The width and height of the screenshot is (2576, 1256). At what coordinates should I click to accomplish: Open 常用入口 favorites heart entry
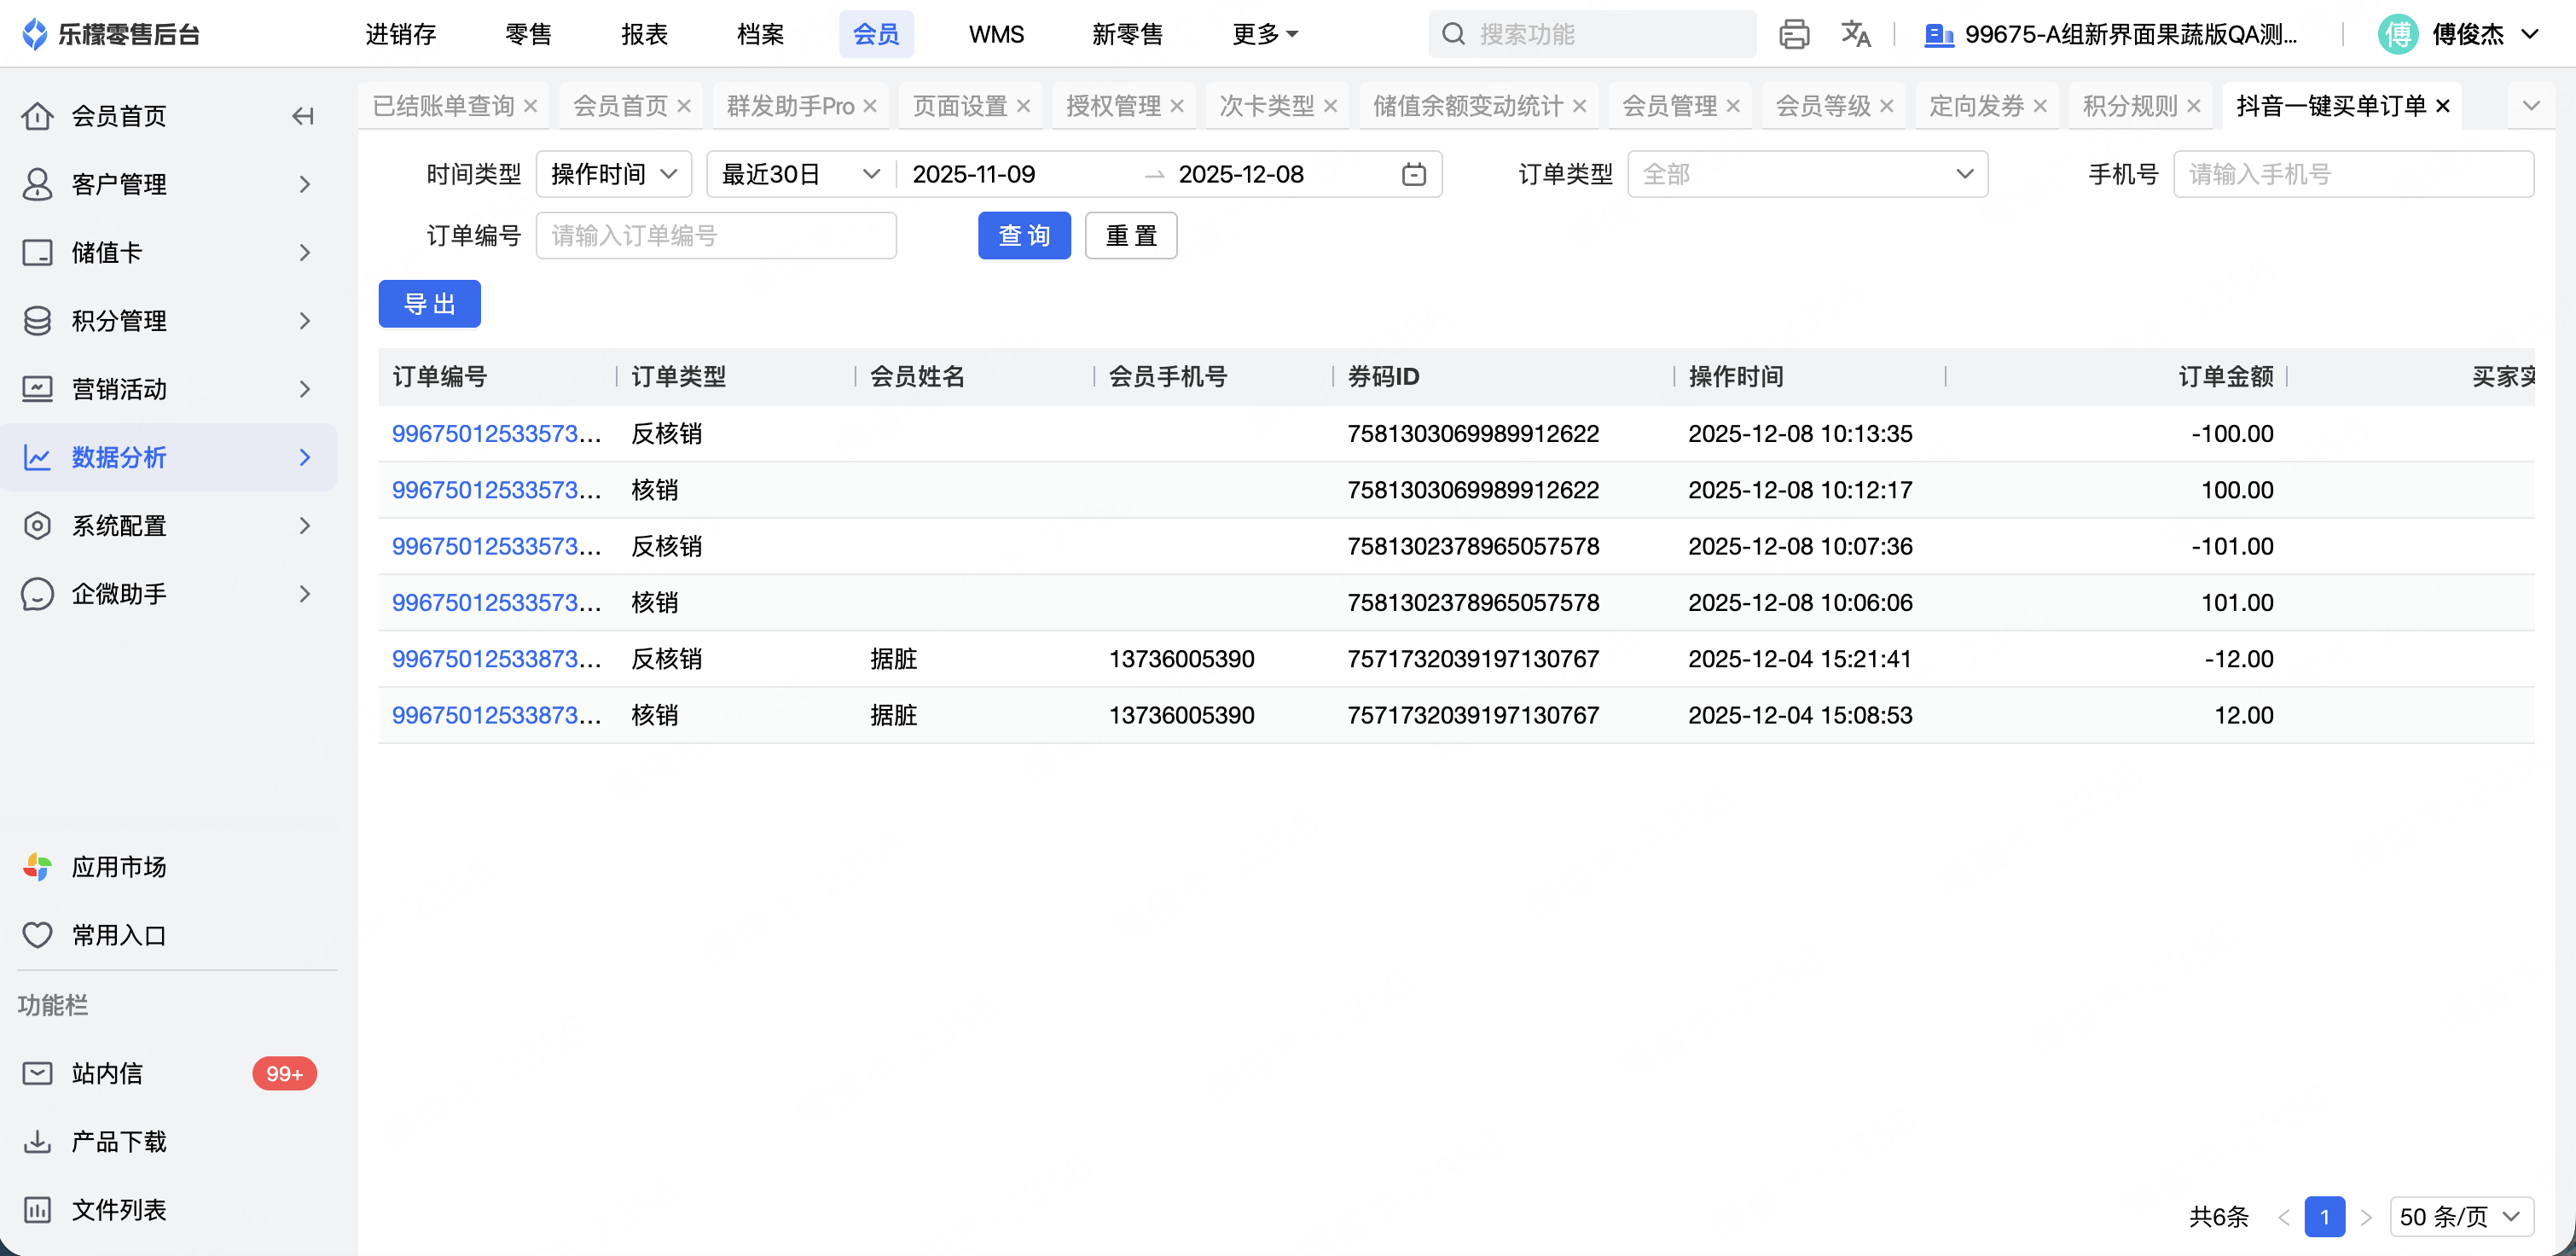[x=118, y=935]
